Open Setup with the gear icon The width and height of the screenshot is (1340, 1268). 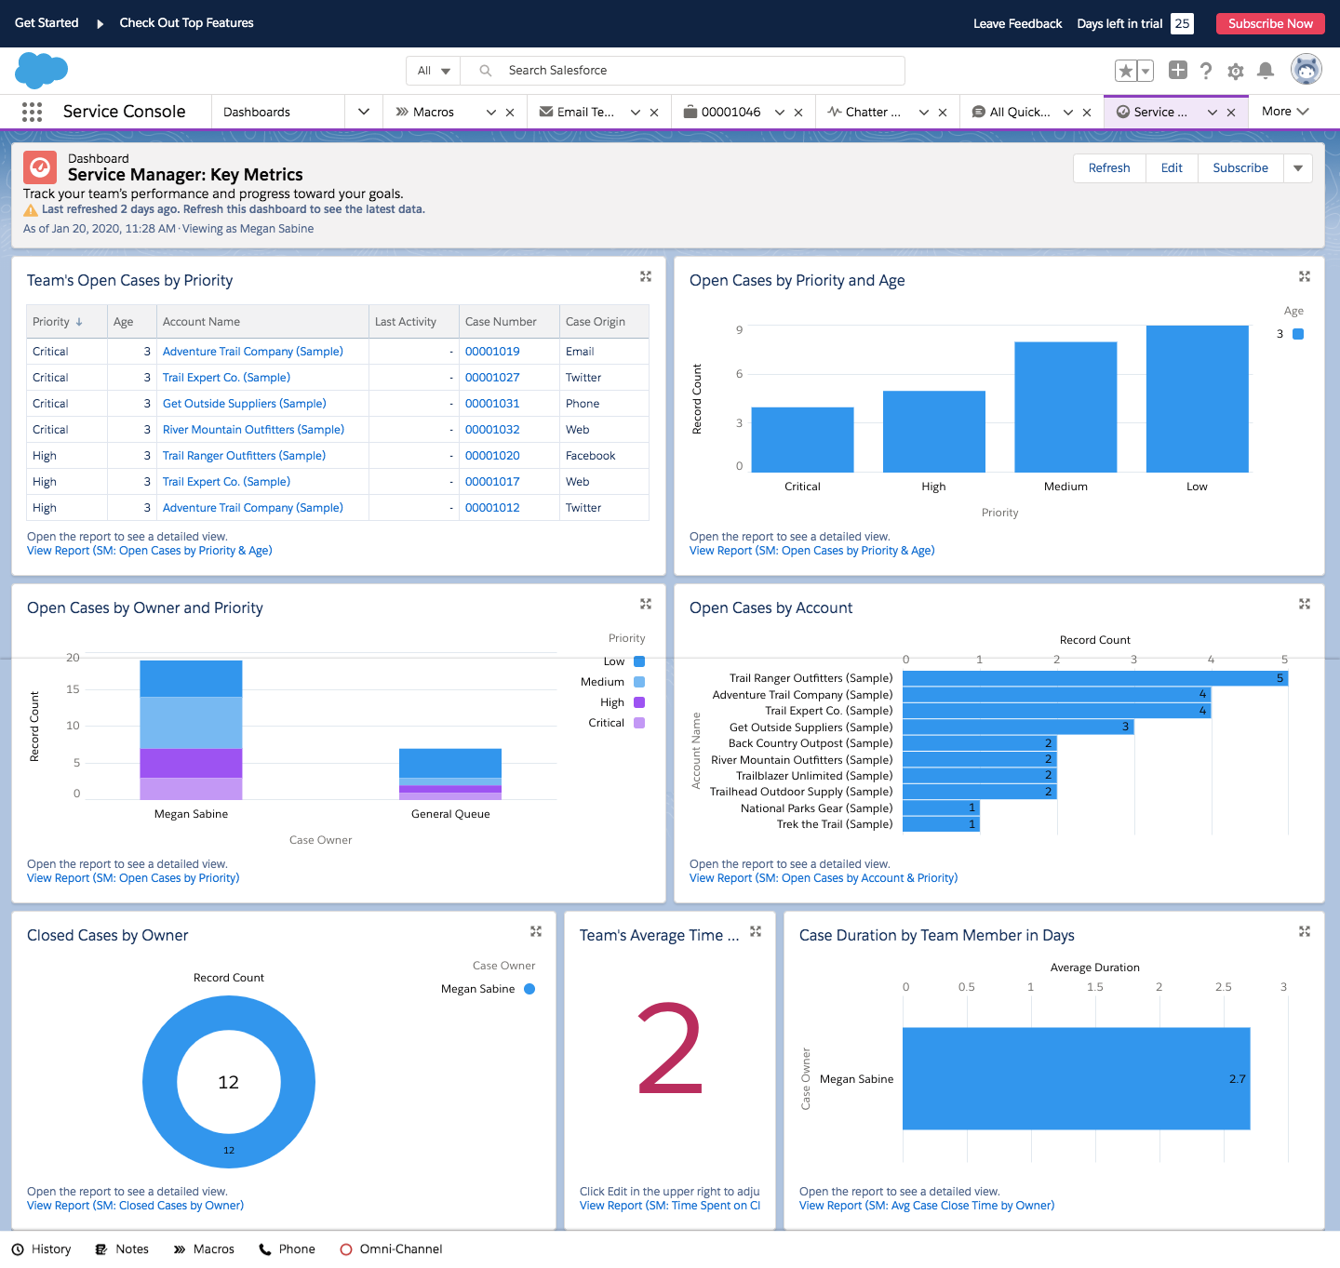point(1235,70)
